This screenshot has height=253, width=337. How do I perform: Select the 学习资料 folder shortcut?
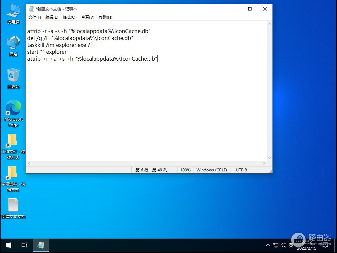coord(13,179)
